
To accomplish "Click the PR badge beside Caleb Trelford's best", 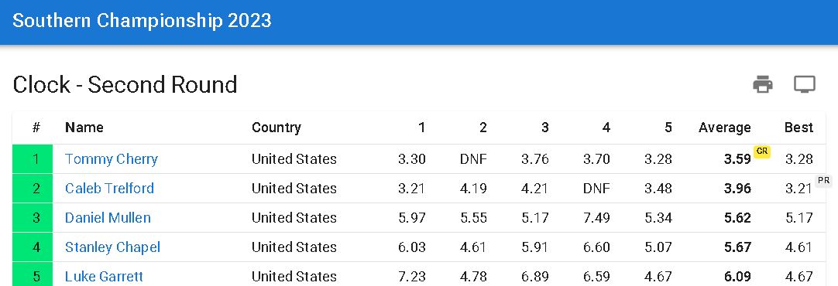I will coord(824,181).
